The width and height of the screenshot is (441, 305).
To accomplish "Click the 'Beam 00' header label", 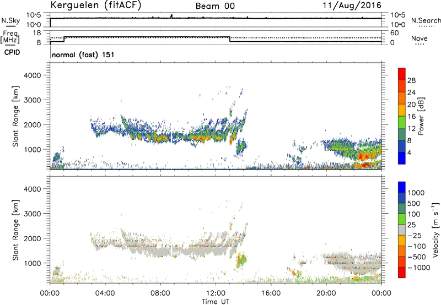I will pyautogui.click(x=215, y=6).
